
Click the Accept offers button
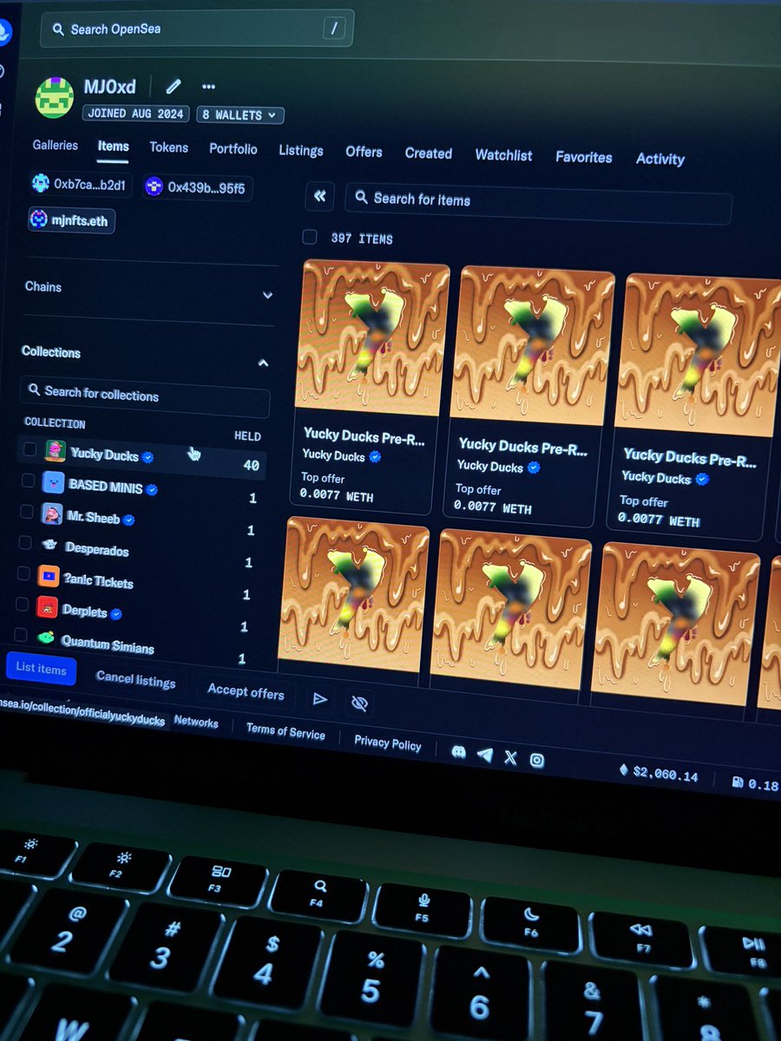[246, 691]
